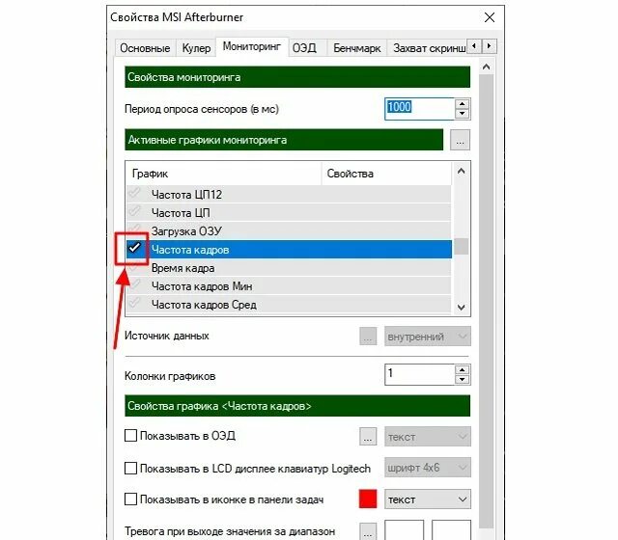Select the Частота ЦП row

289,213
